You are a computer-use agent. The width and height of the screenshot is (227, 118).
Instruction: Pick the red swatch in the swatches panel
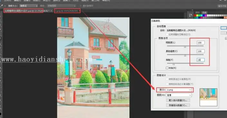point(195,15)
